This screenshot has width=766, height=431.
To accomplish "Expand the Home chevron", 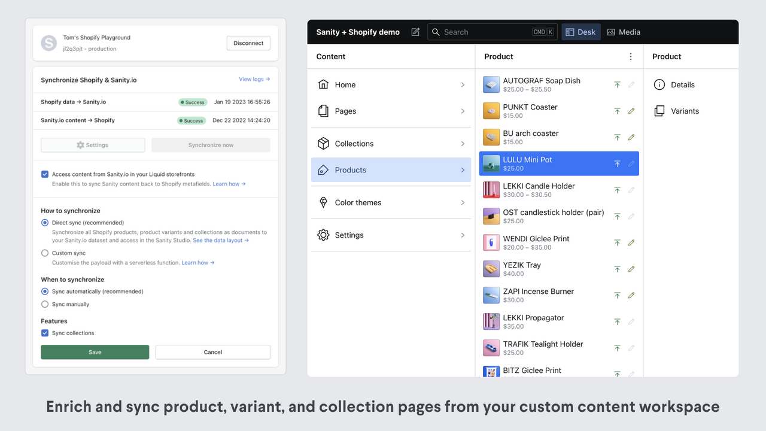I will click(x=461, y=84).
